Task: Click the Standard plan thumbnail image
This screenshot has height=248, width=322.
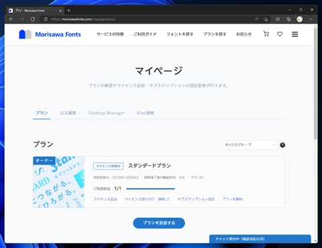Action: [x=59, y=182]
